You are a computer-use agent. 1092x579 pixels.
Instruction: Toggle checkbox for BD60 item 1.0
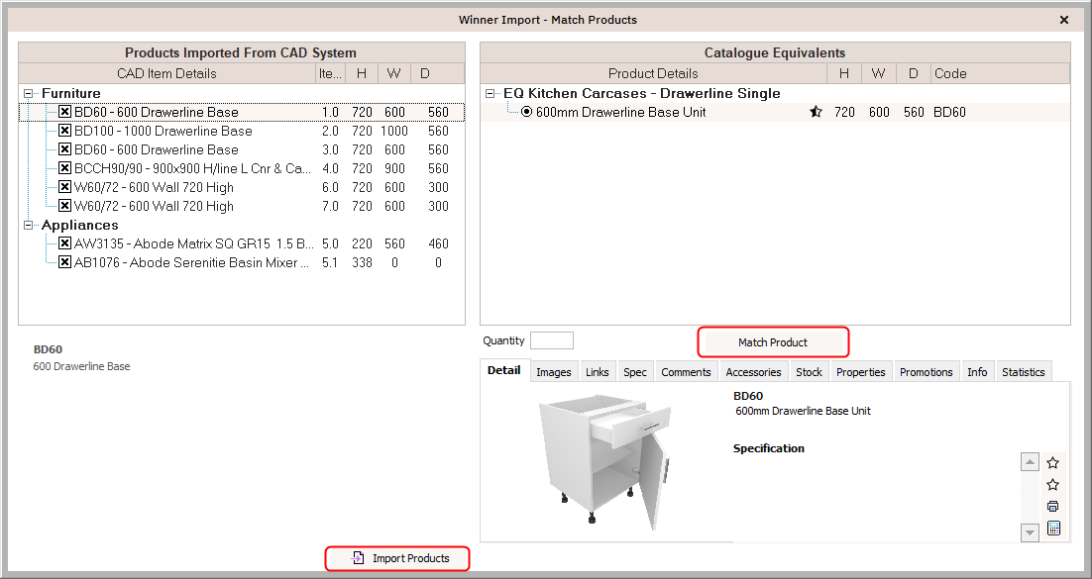[x=64, y=112]
